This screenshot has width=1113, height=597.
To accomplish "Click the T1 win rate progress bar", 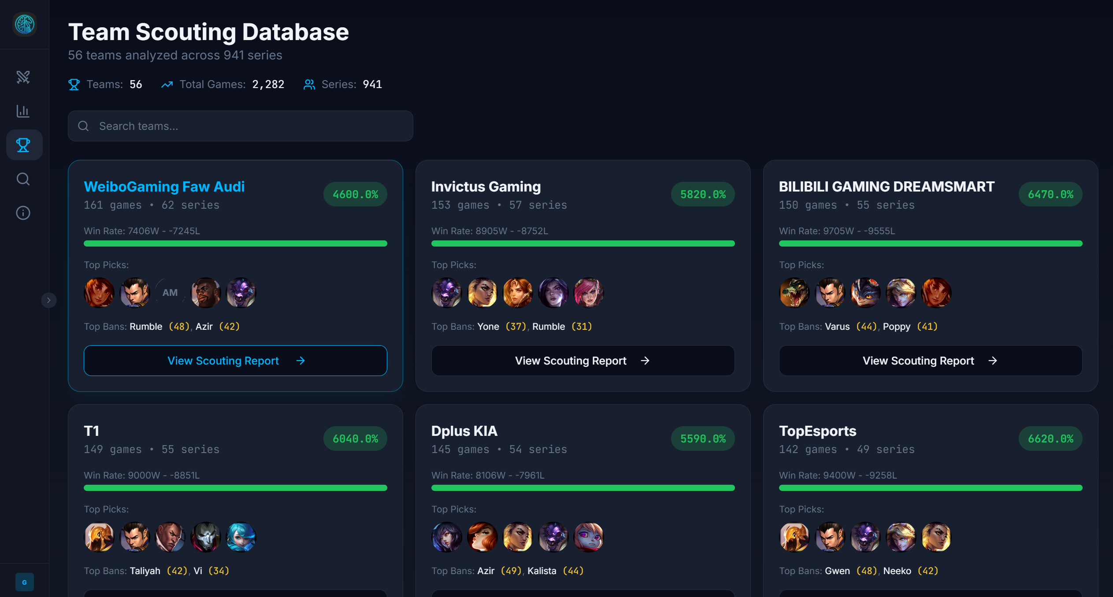I will pyautogui.click(x=235, y=488).
